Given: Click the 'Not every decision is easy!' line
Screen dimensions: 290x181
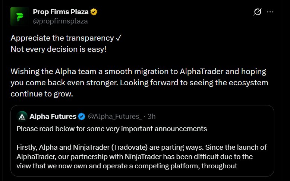Looking at the screenshot, I should 59,49.
